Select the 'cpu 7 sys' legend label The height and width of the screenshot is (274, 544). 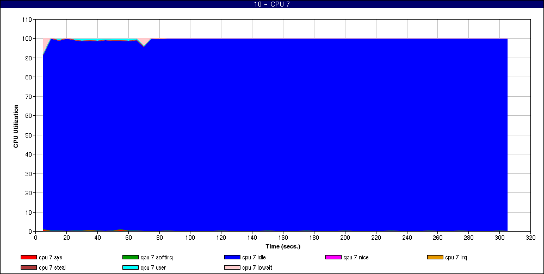tap(51, 257)
